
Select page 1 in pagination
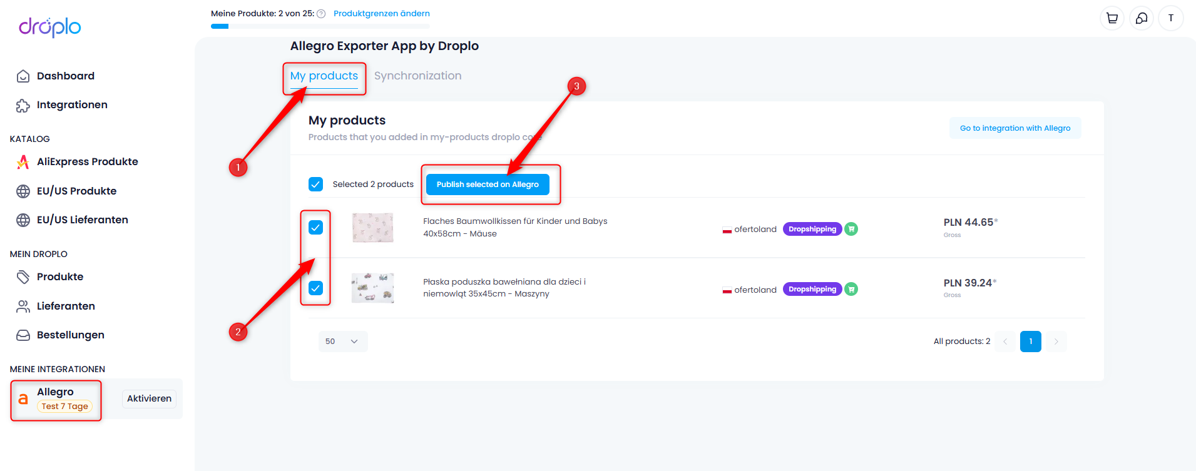[1031, 342]
